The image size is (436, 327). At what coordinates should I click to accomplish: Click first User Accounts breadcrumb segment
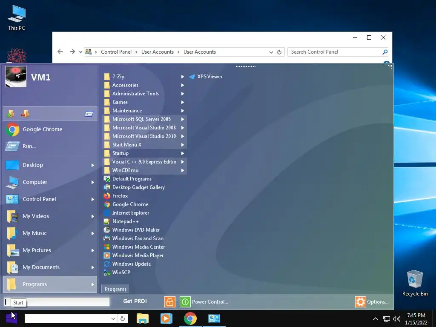158,52
